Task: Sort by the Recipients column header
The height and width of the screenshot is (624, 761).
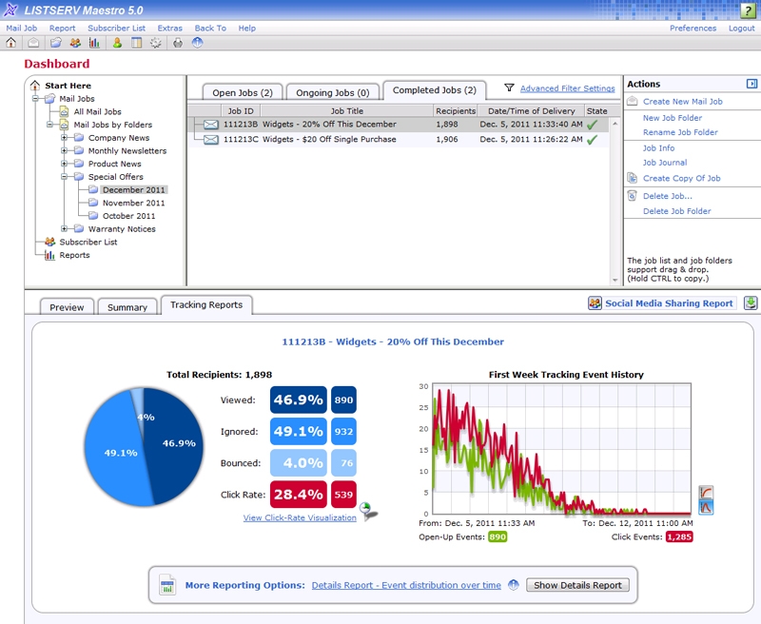Action: coord(456,110)
